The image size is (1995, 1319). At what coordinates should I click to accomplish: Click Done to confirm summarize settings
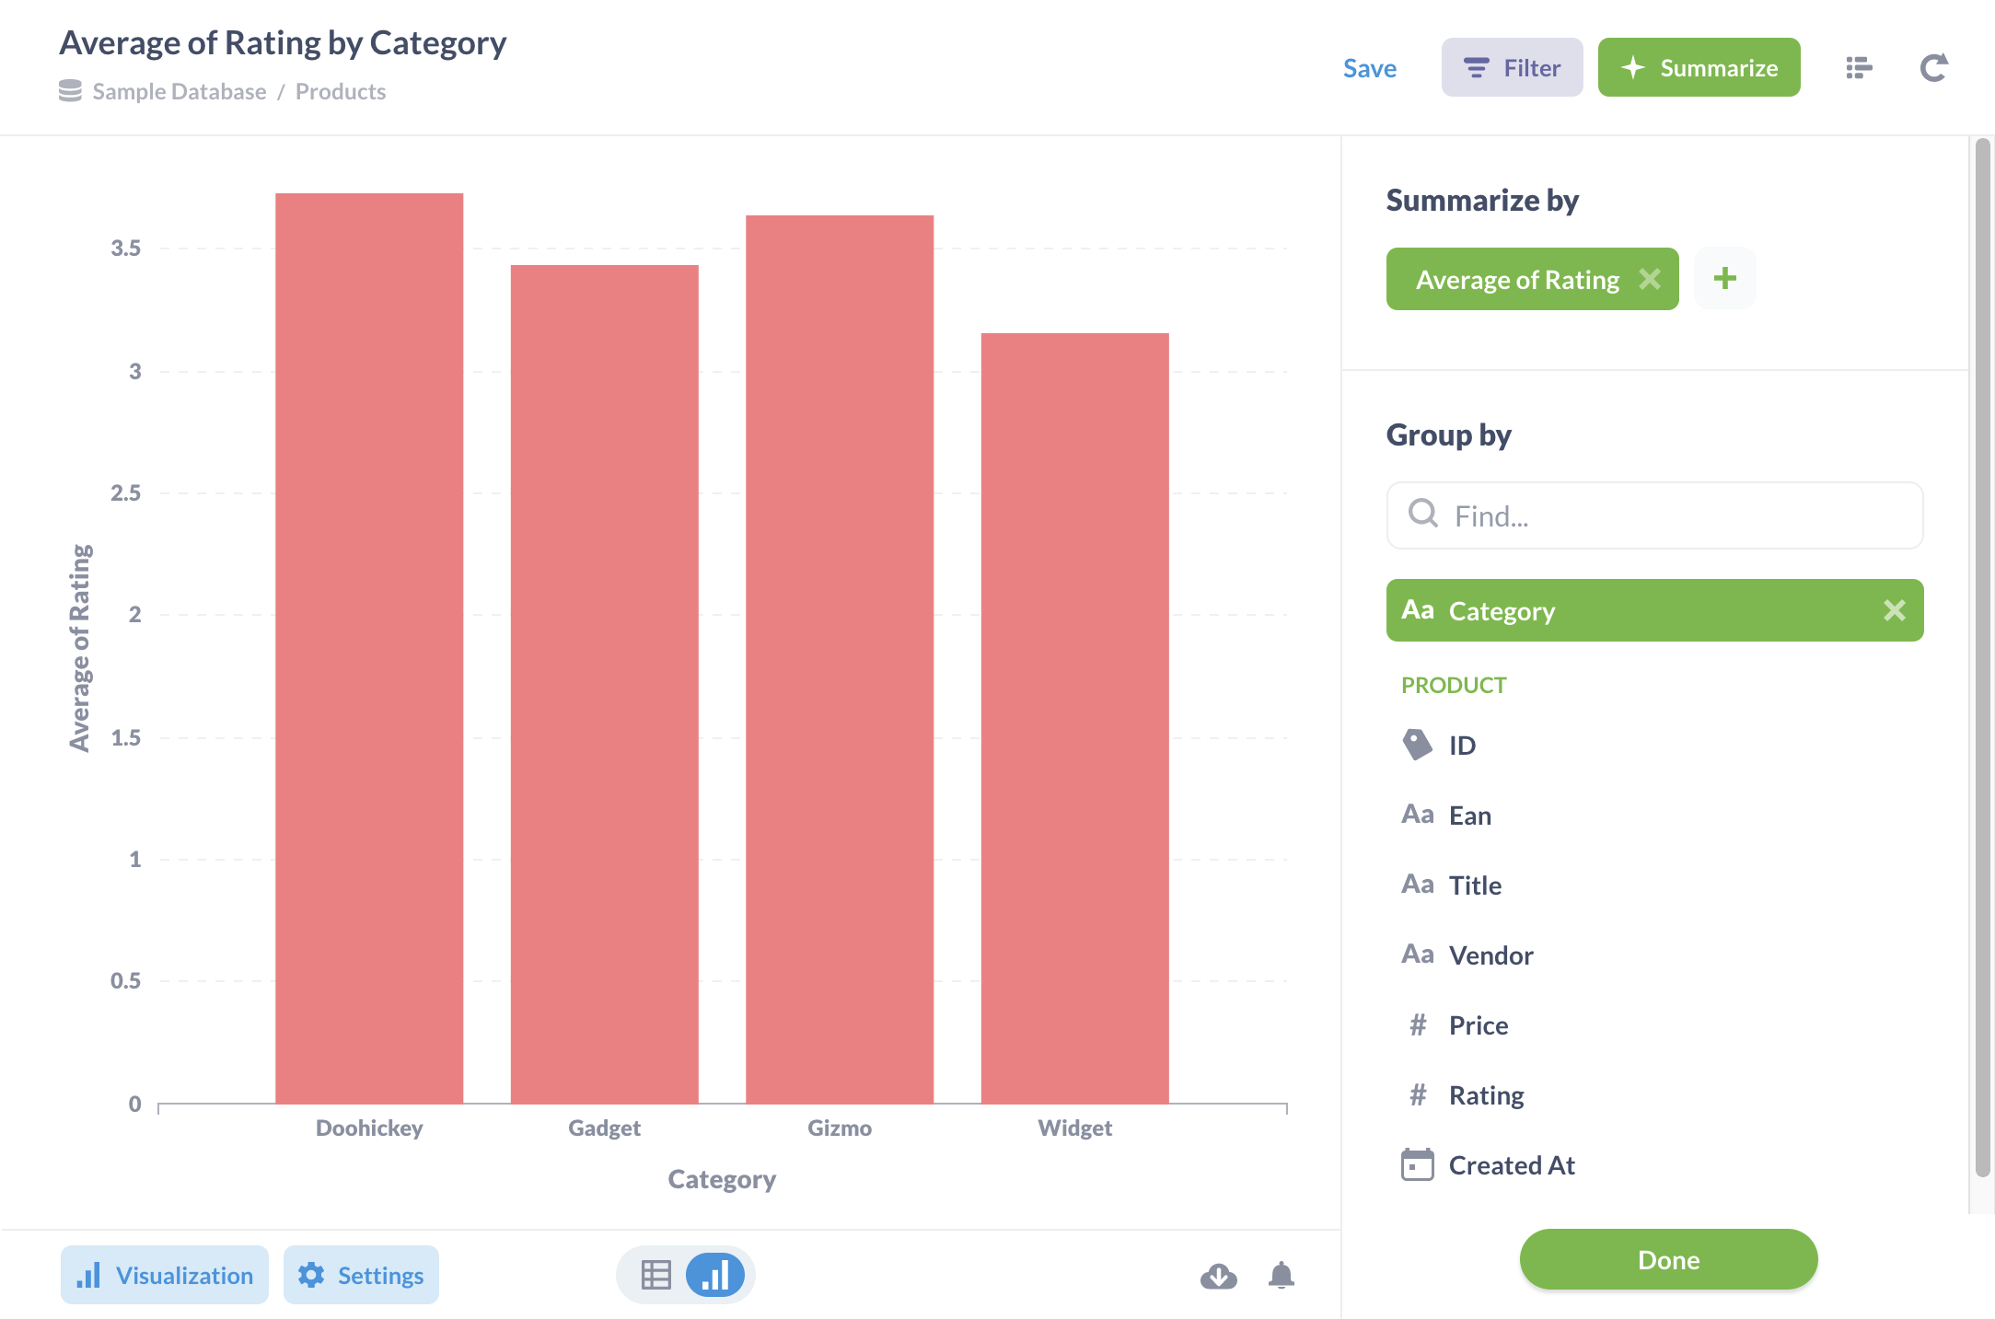[x=1670, y=1257]
